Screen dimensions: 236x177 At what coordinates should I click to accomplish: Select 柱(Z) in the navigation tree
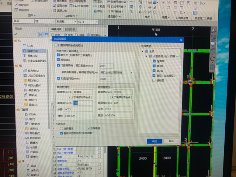point(28,46)
